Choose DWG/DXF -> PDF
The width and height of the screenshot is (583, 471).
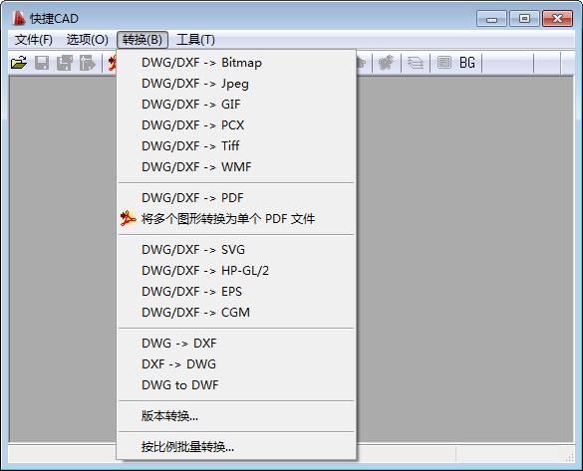(236, 197)
